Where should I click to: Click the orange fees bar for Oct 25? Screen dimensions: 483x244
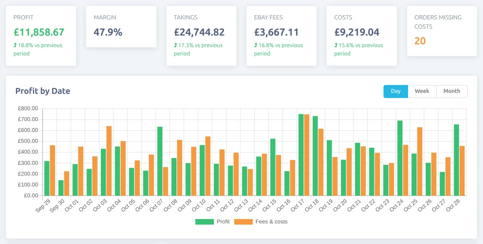[420, 162]
